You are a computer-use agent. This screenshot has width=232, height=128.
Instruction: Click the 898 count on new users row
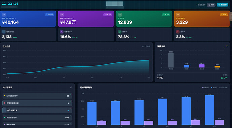click(67, 118)
